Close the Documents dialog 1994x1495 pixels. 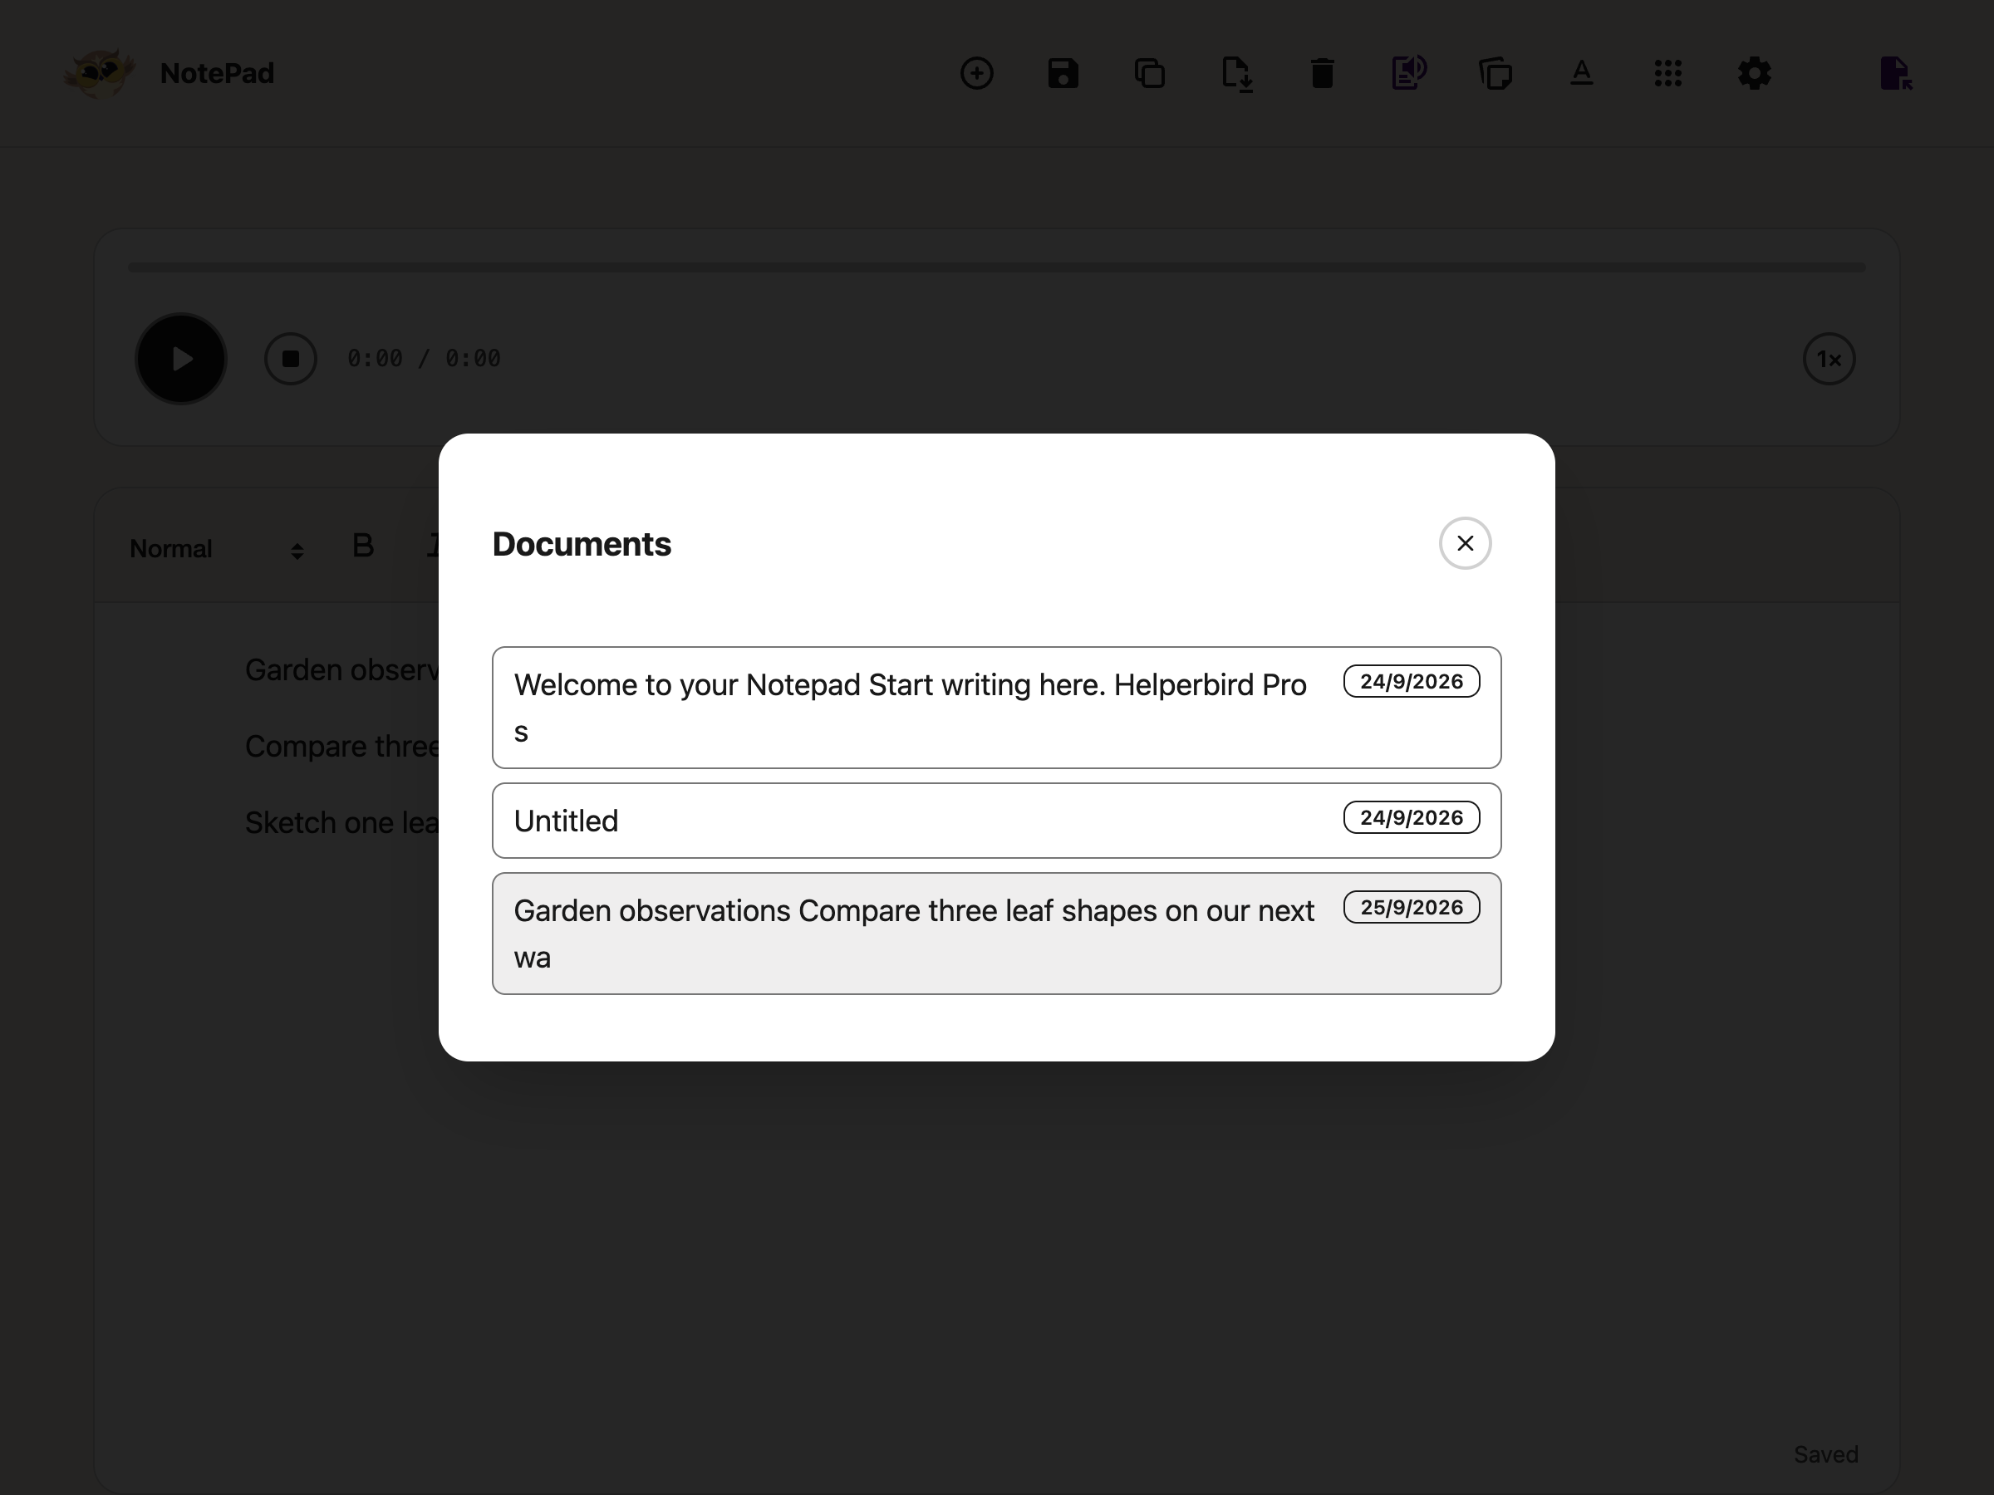pos(1465,543)
